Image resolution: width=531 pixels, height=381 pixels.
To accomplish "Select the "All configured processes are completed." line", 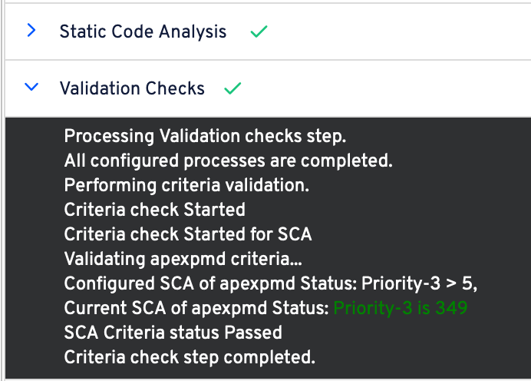I will click(x=228, y=161).
